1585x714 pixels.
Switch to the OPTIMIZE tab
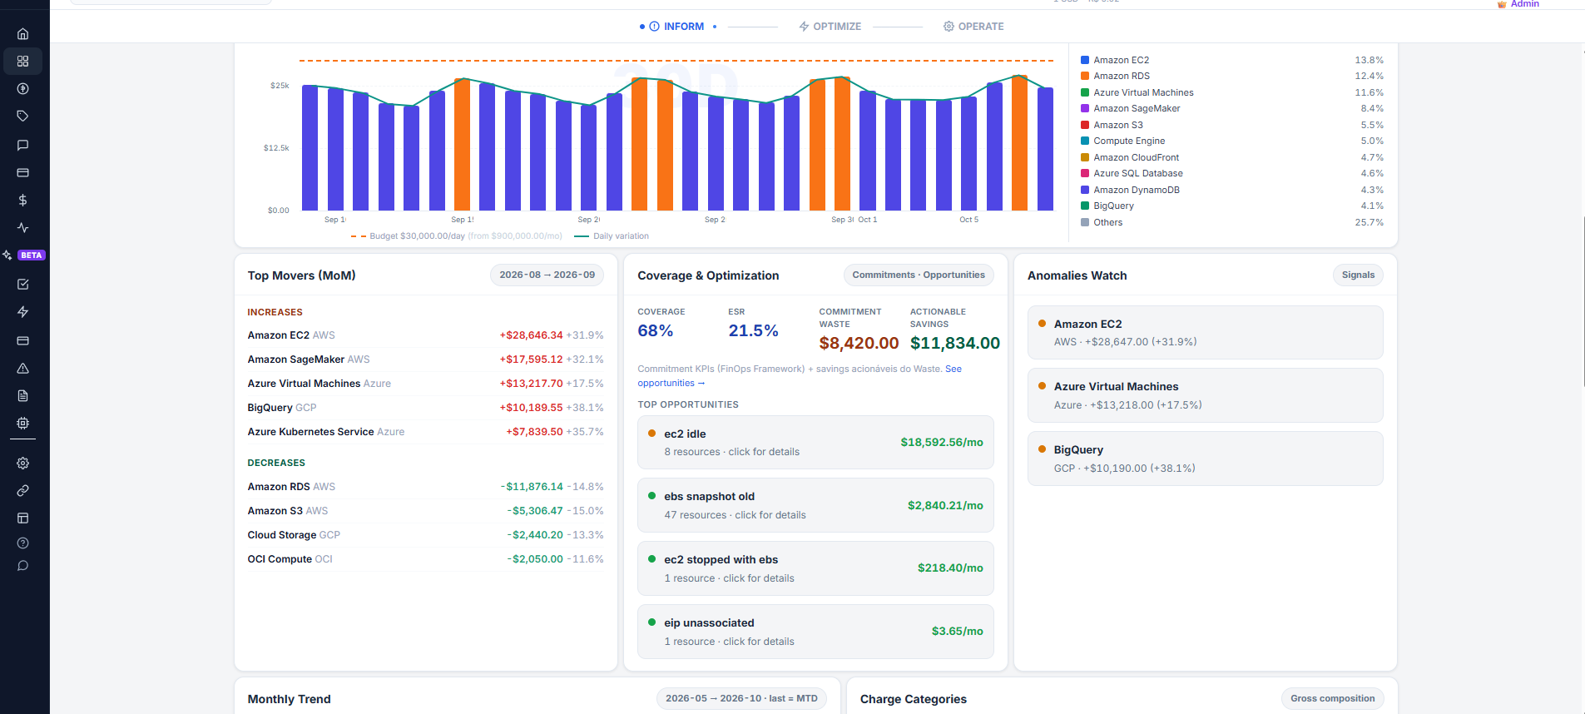tap(830, 27)
